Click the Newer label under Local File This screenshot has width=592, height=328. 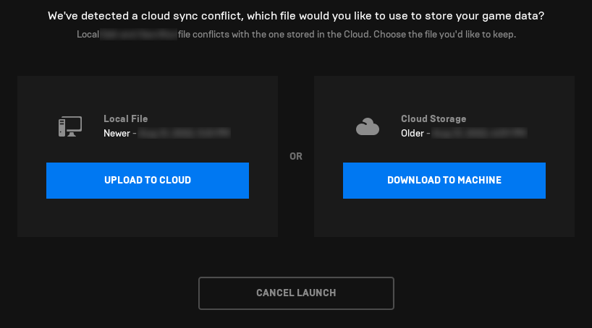(117, 134)
